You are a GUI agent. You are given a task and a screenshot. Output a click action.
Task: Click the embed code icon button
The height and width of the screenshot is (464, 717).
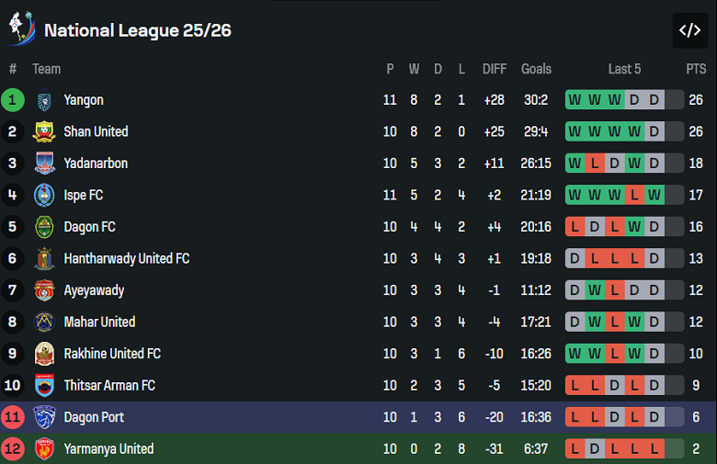[x=689, y=30]
